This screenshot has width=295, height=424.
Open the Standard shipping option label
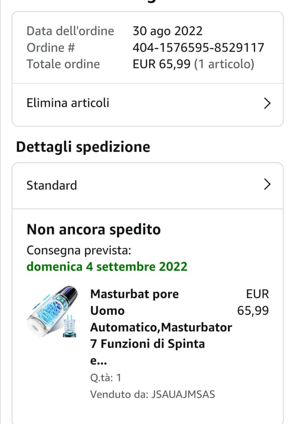coord(52,185)
